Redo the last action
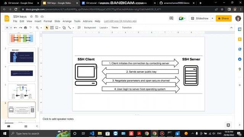The width and height of the screenshot is (244, 137). point(21,28)
